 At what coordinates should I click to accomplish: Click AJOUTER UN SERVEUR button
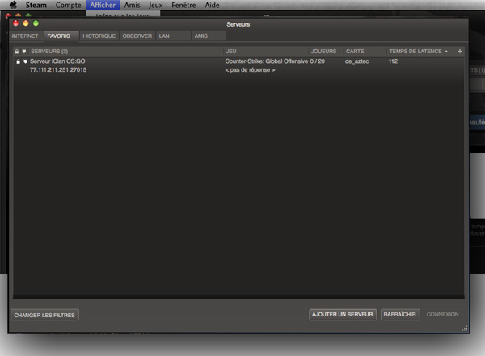343,315
